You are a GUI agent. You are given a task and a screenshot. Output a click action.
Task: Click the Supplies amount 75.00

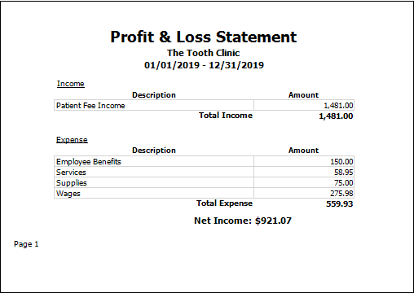tap(344, 183)
